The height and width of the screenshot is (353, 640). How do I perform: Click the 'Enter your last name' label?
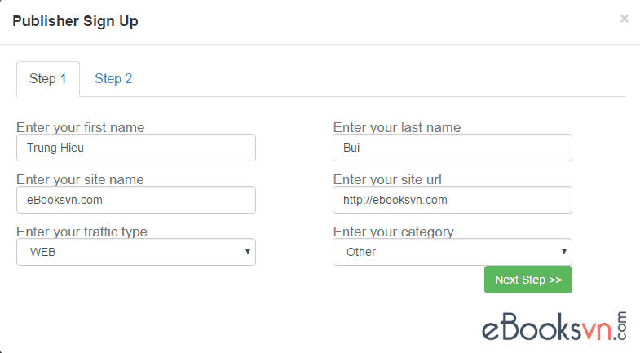tap(397, 127)
